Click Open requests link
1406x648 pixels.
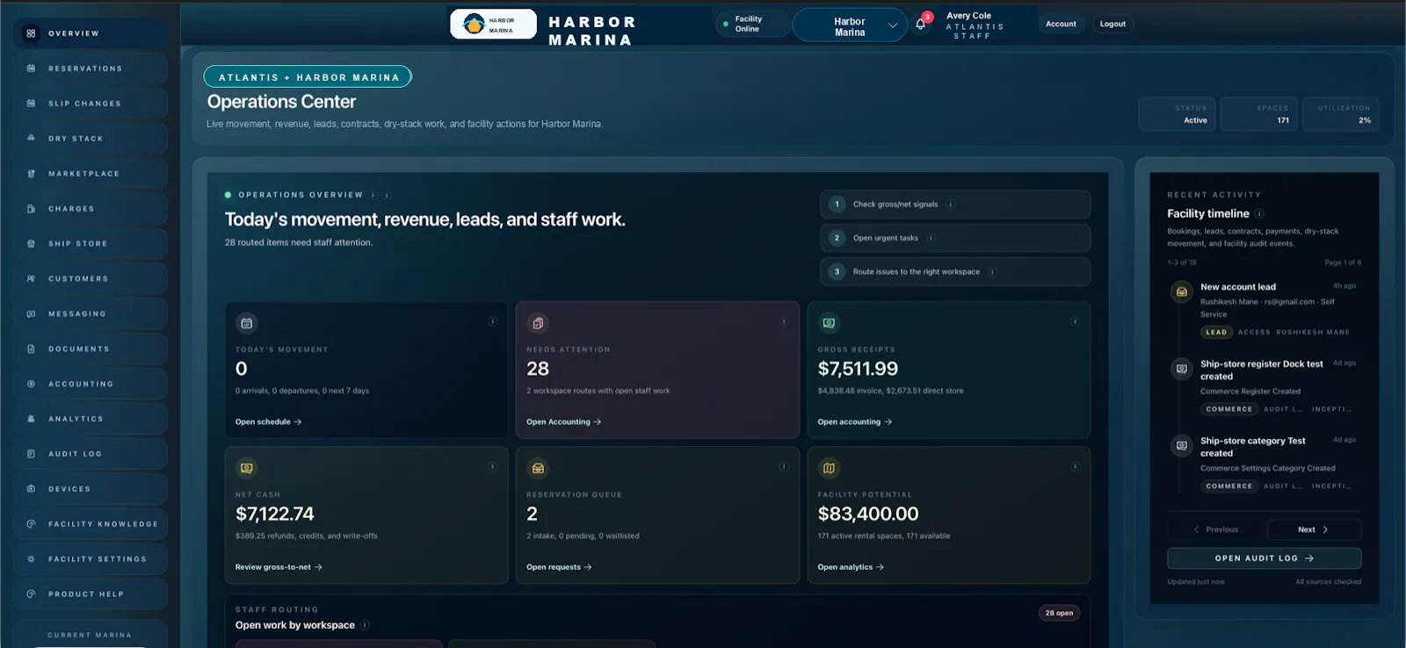pyautogui.click(x=559, y=567)
